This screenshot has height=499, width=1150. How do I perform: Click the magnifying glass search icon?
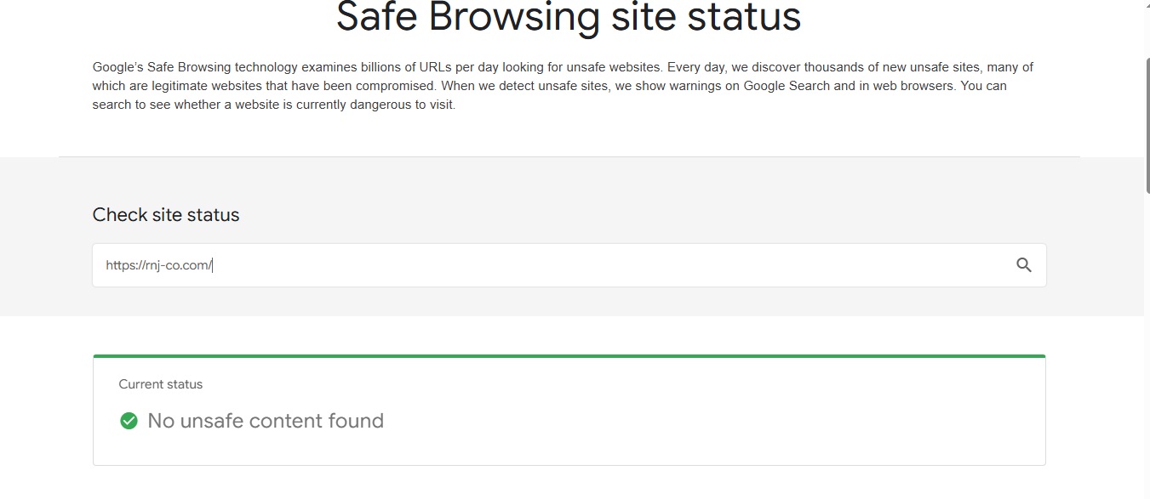coord(1024,265)
